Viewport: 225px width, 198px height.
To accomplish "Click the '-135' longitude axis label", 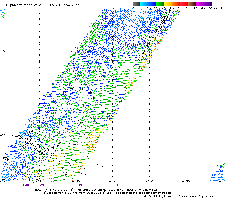I will pos(112,181).
